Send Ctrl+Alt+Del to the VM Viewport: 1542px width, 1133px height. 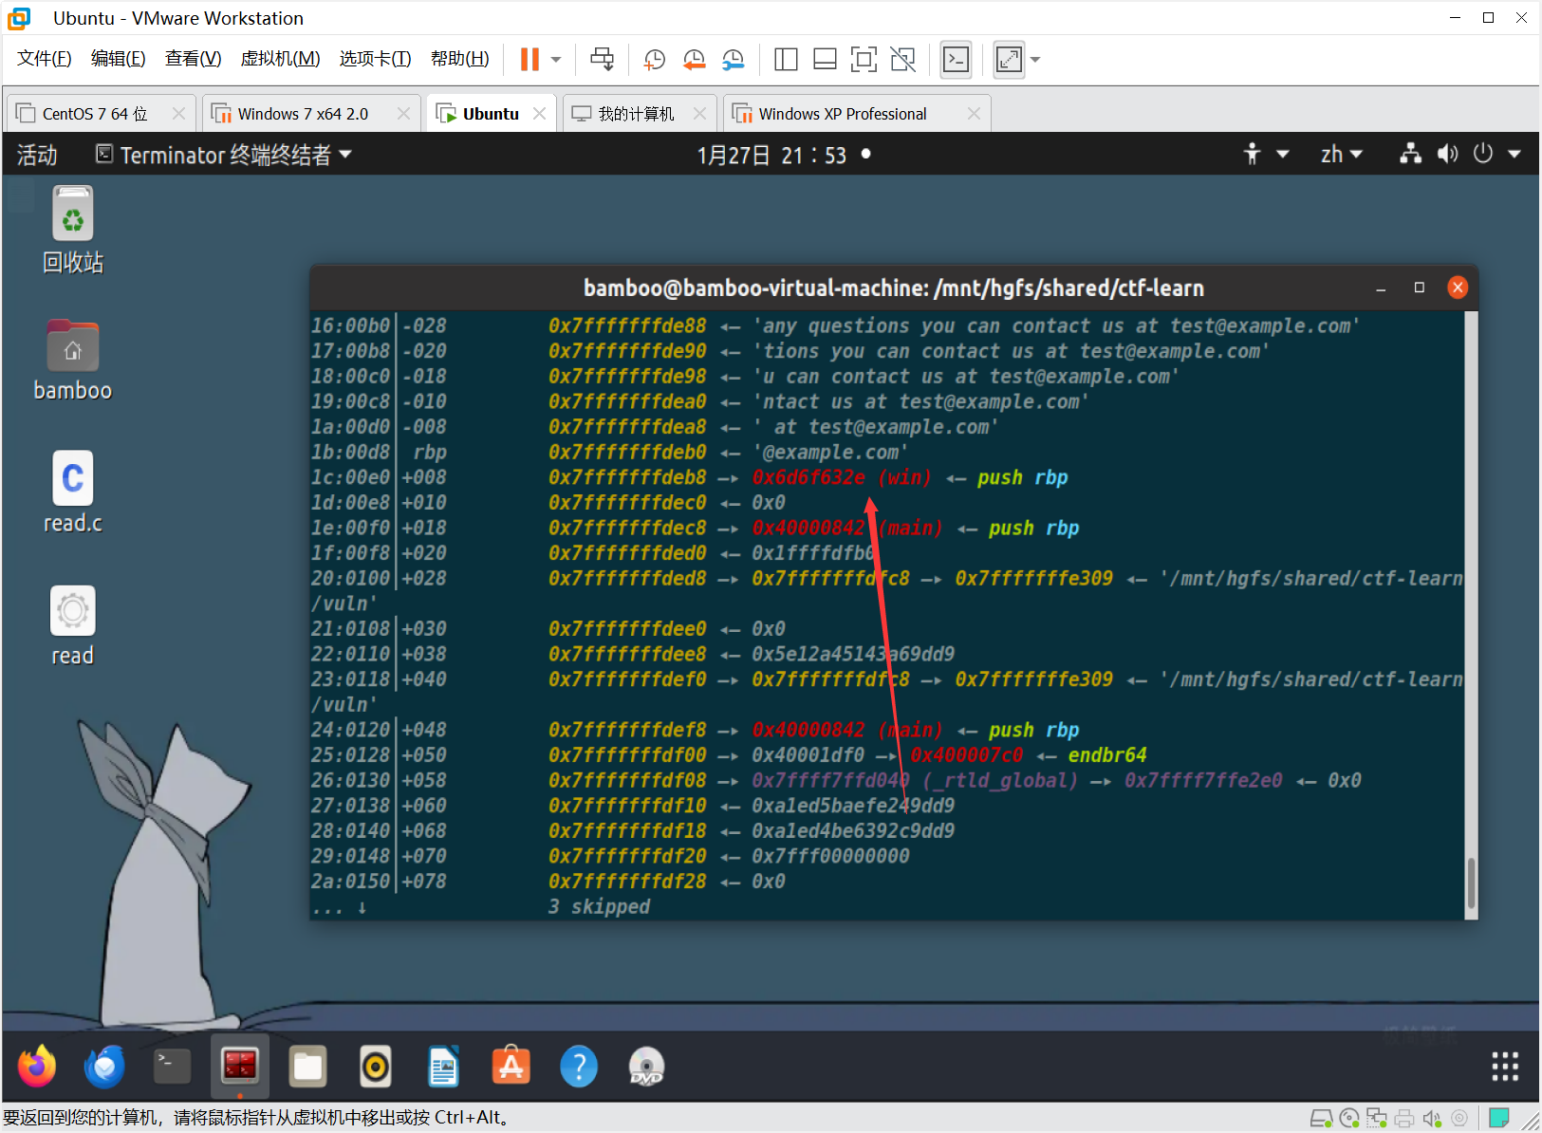click(x=602, y=60)
